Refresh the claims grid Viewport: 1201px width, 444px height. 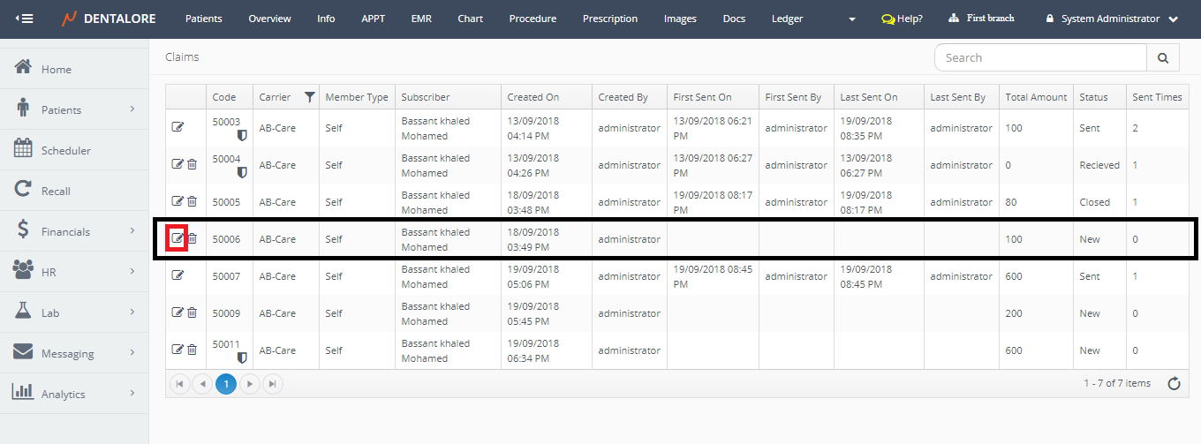pos(1174,383)
